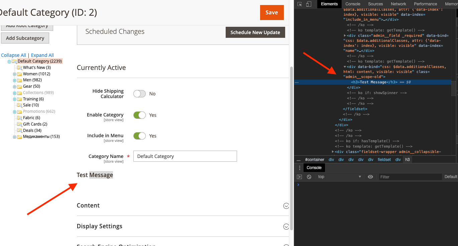The image size is (458, 246).
Task: Click the #container breadcrumb item
Action: 315,160
